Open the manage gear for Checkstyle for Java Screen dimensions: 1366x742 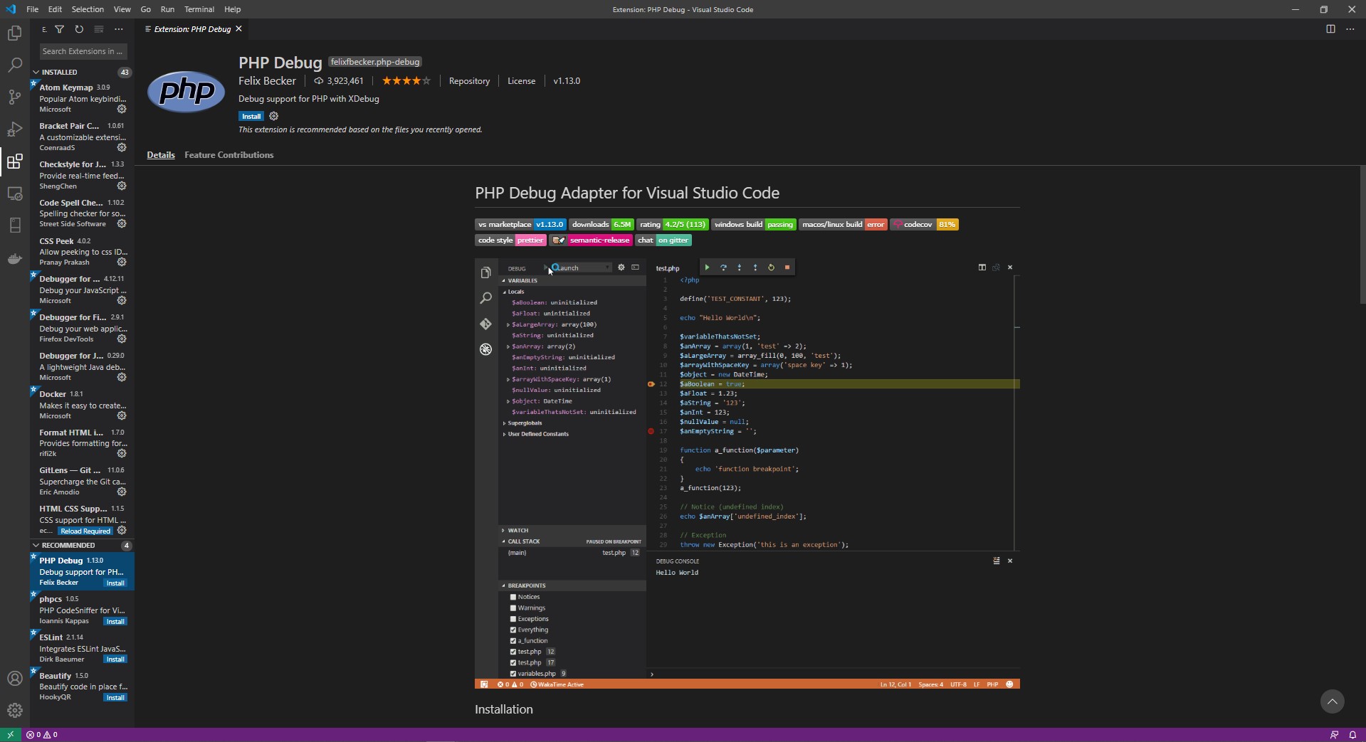tap(122, 186)
